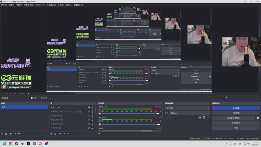Open 设置 settings in the controls panel
Image resolution: width=261 pixels, height=147 pixels.
236,128
